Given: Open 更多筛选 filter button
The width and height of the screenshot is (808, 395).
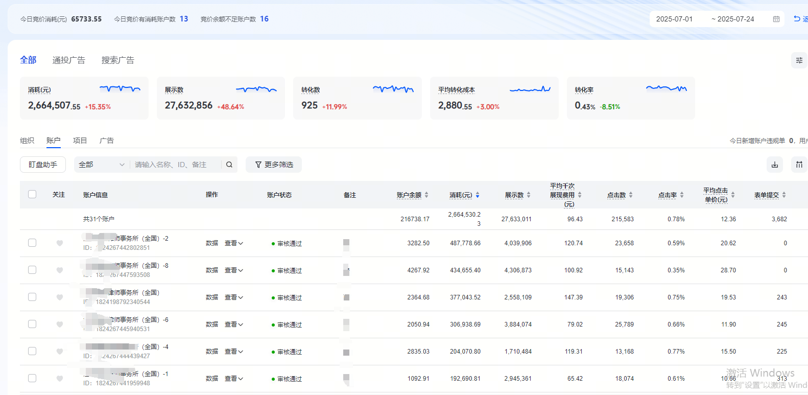Looking at the screenshot, I should [274, 165].
